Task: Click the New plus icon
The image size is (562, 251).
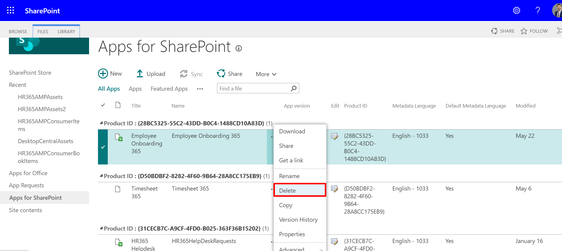Action: pyautogui.click(x=103, y=73)
